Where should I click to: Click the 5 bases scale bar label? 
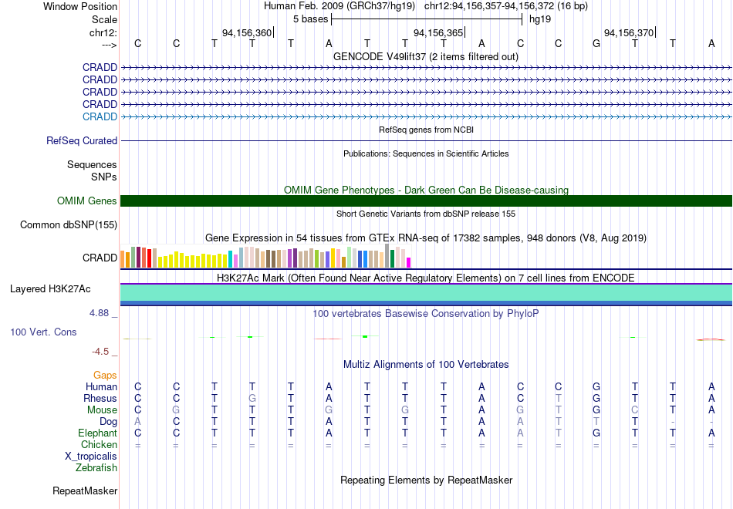(310, 19)
